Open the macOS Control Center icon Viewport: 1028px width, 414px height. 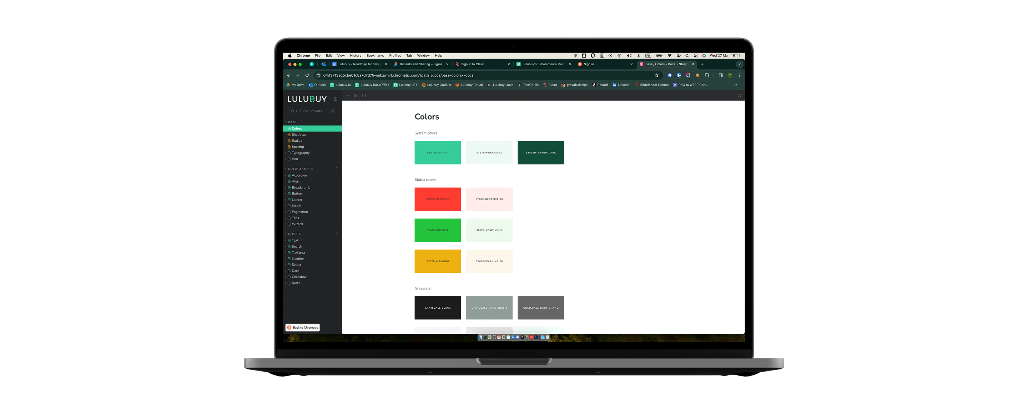pos(696,56)
